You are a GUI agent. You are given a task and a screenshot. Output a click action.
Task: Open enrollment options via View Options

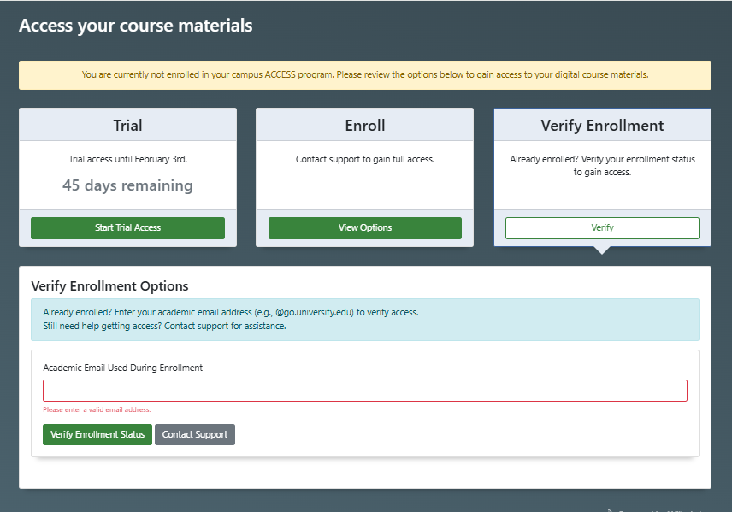click(x=364, y=227)
